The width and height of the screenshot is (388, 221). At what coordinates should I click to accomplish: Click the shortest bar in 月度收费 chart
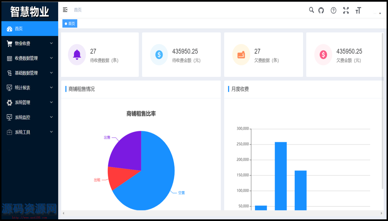tap(261, 208)
